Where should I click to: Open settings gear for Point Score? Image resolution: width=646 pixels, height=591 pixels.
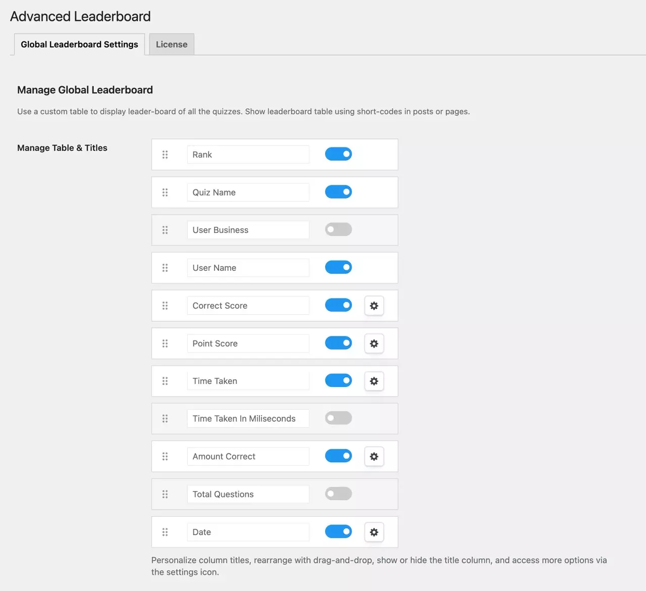click(374, 343)
